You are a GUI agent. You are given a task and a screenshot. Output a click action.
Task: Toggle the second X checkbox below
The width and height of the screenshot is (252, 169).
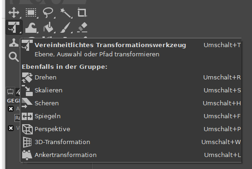point(11,128)
